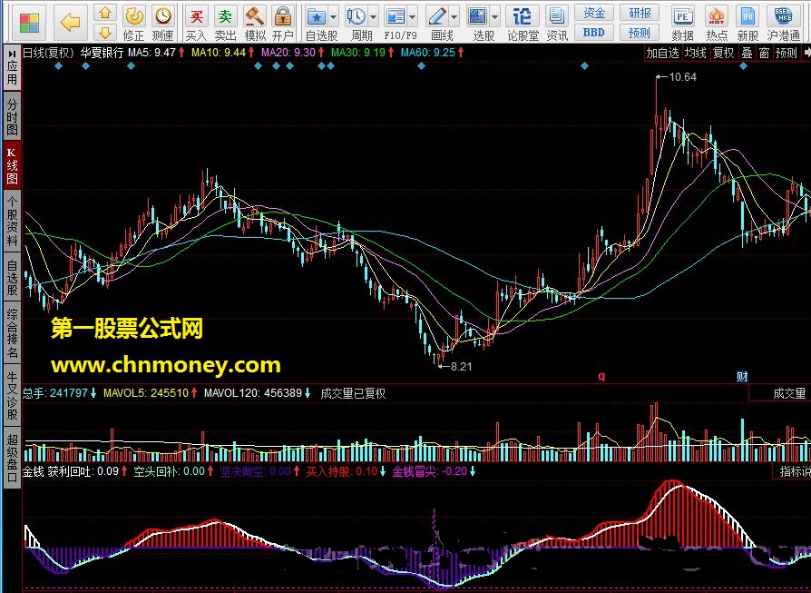
Task: Toggle the 窗 window option
Action: pyautogui.click(x=765, y=53)
